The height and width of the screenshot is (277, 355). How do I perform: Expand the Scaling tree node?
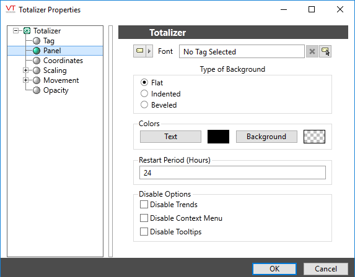[25, 70]
